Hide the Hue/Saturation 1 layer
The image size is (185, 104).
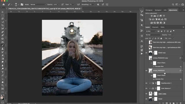147,83
